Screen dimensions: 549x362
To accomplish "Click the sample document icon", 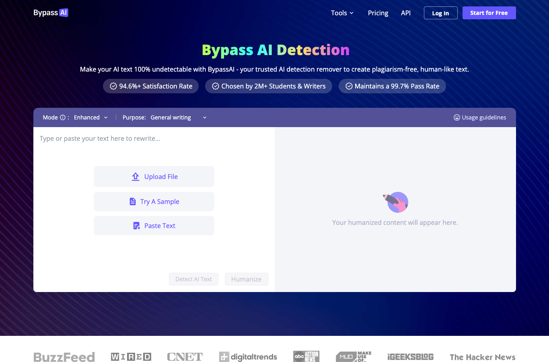I will (x=133, y=202).
